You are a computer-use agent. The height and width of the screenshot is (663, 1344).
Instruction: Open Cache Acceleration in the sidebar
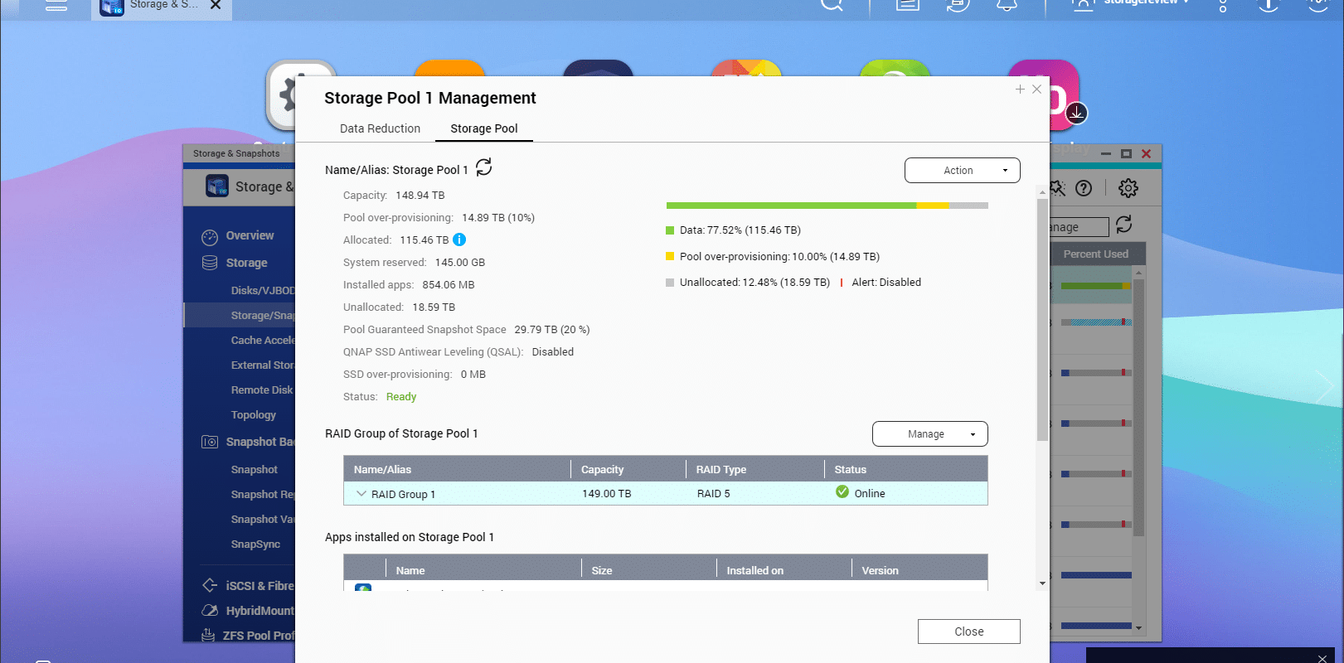(262, 340)
